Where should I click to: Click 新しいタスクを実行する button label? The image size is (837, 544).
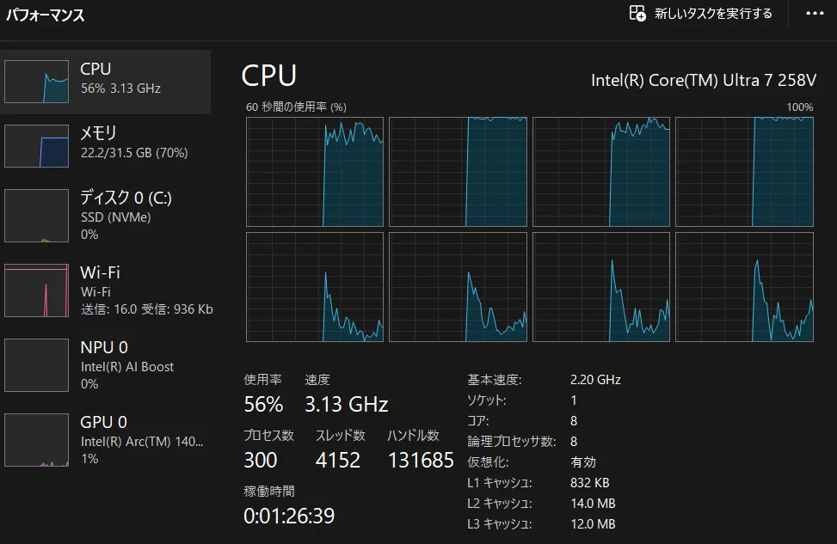(713, 14)
